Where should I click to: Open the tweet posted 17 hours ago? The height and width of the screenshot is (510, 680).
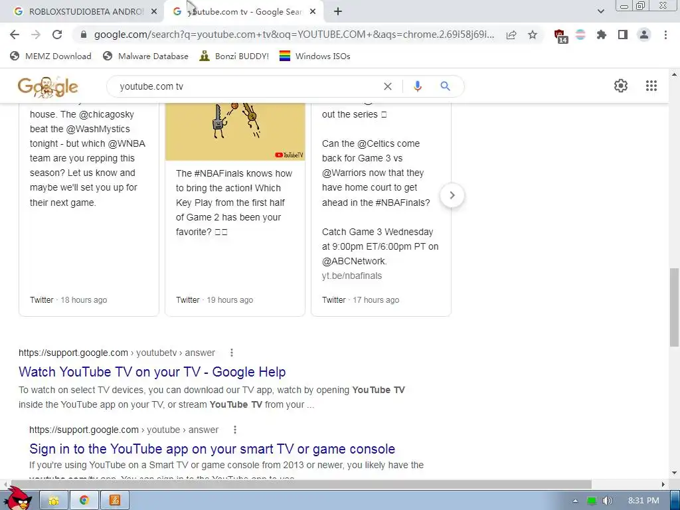pos(381,210)
